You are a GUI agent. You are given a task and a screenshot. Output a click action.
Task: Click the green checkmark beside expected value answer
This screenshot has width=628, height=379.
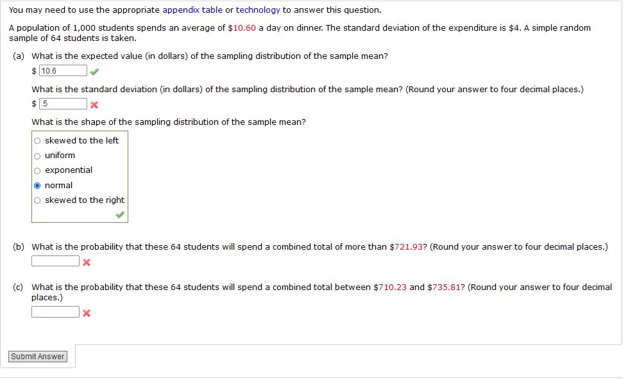pos(94,70)
